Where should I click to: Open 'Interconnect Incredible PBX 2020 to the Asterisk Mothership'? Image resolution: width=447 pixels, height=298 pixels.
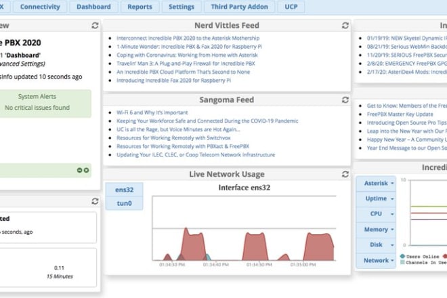pos(188,38)
